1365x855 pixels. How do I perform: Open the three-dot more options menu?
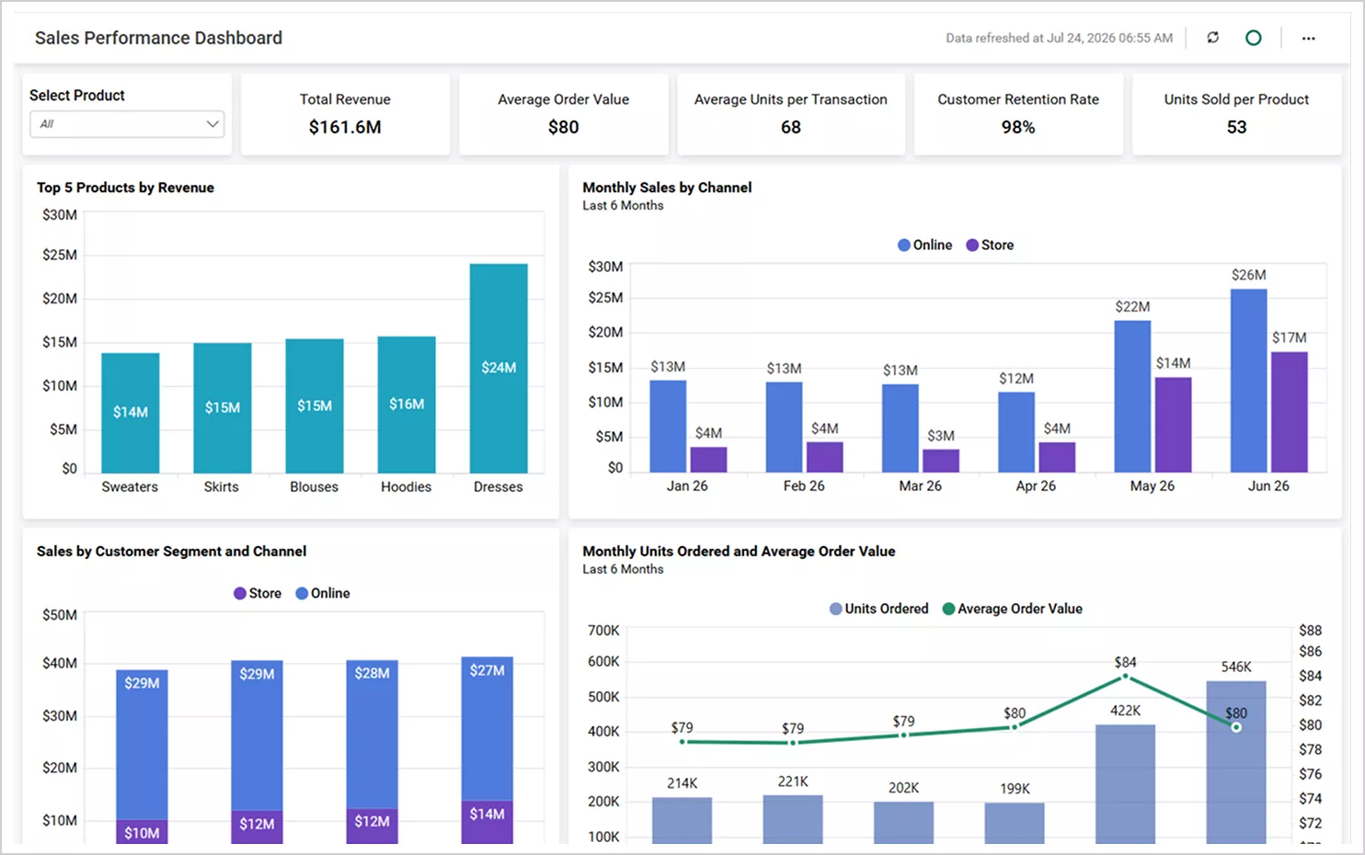(1308, 38)
